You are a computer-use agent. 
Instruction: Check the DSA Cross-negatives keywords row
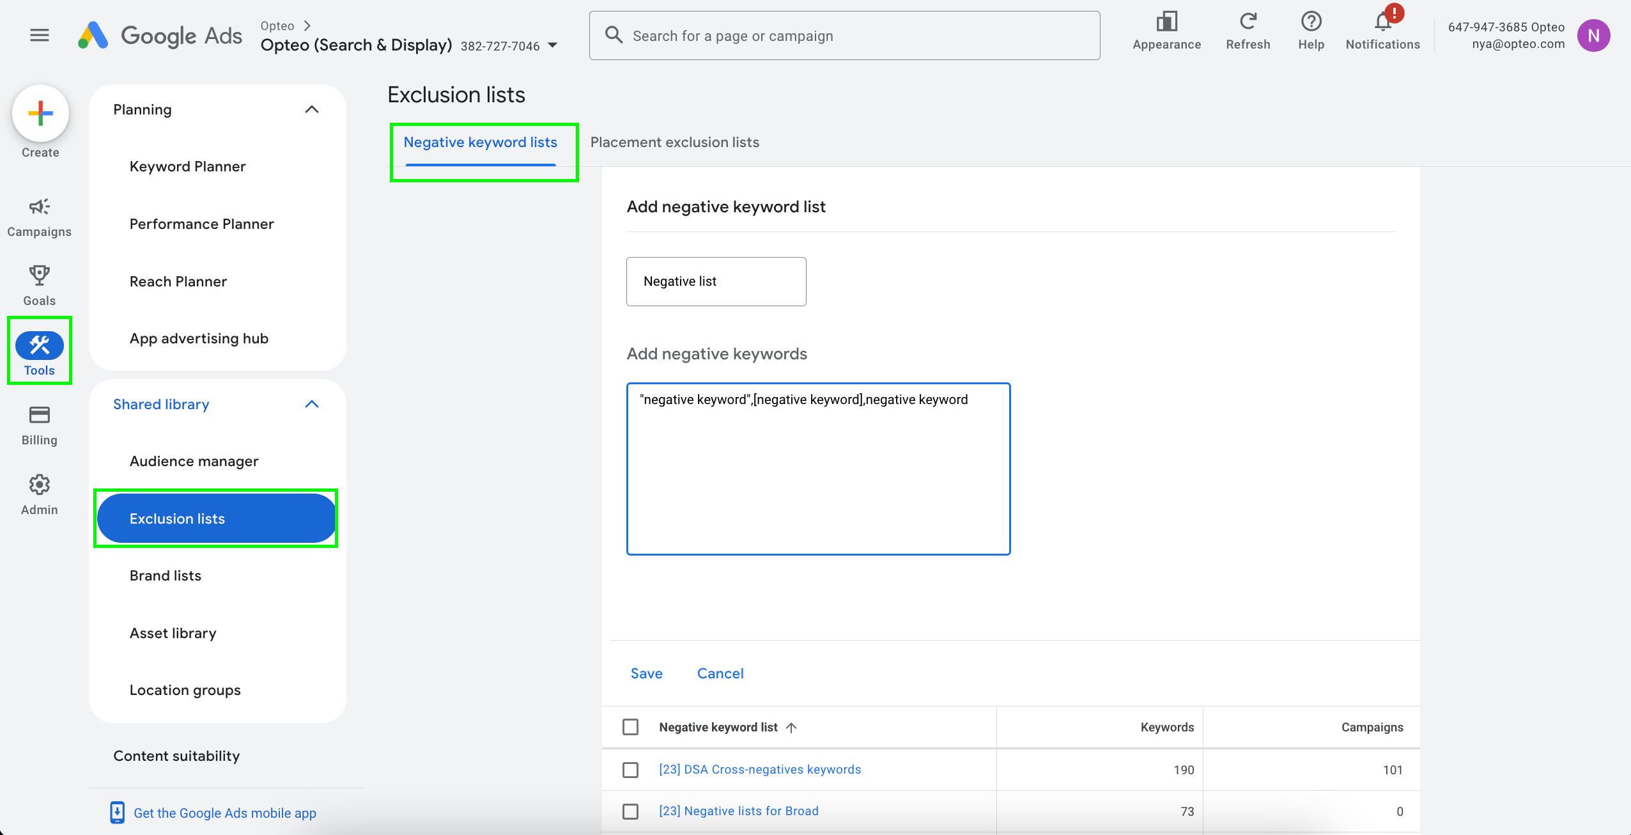coord(630,770)
